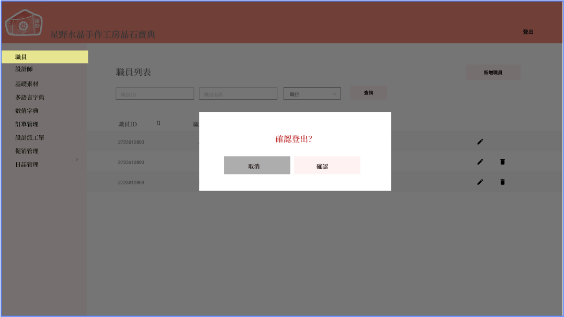Open the 職位 dropdown filter
The image size is (564, 317).
click(312, 94)
